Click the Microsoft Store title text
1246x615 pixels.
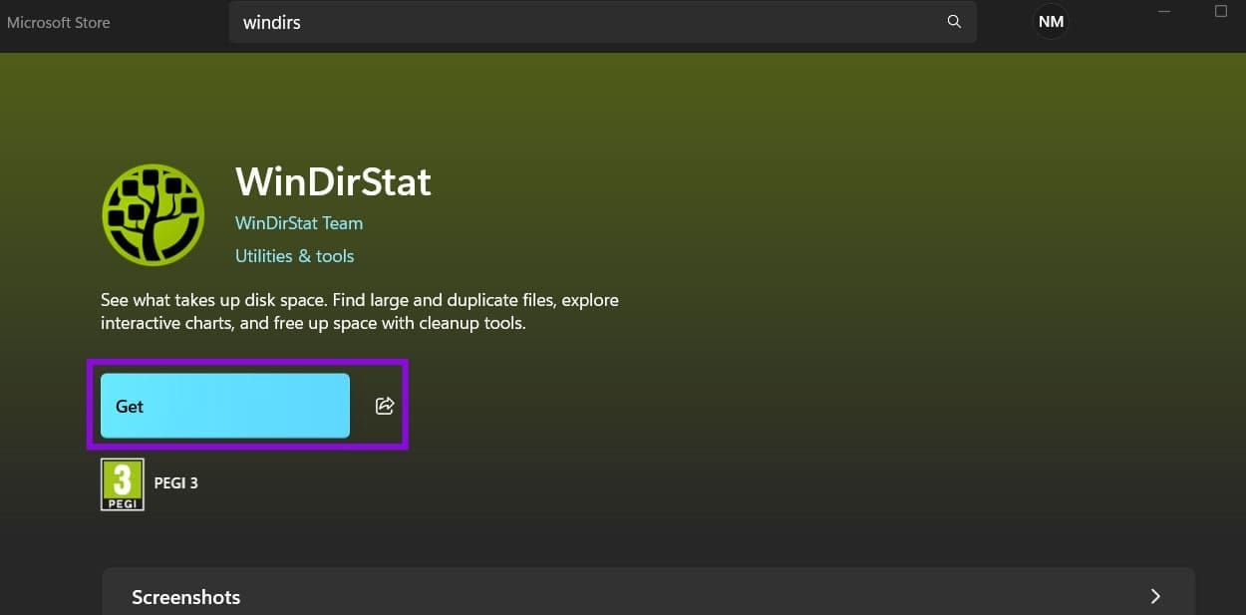tap(59, 22)
